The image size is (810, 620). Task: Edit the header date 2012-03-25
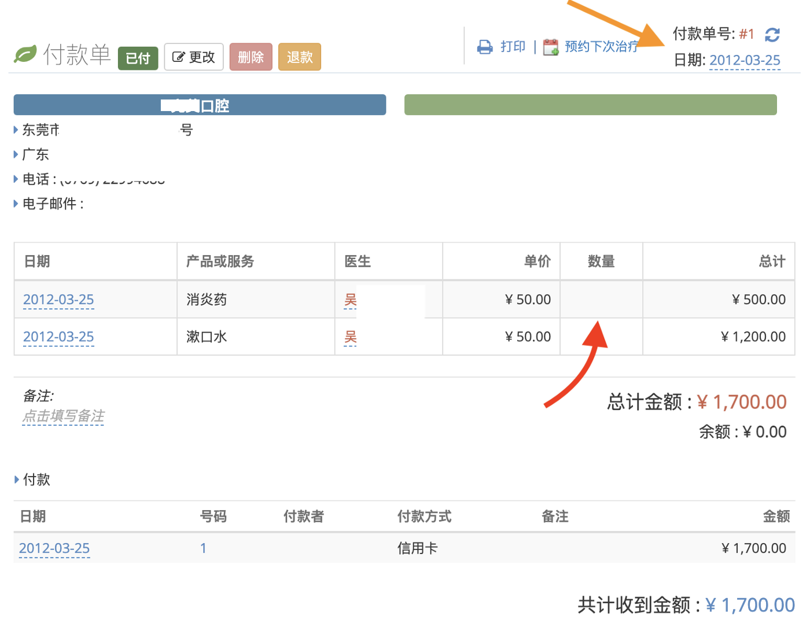point(745,60)
